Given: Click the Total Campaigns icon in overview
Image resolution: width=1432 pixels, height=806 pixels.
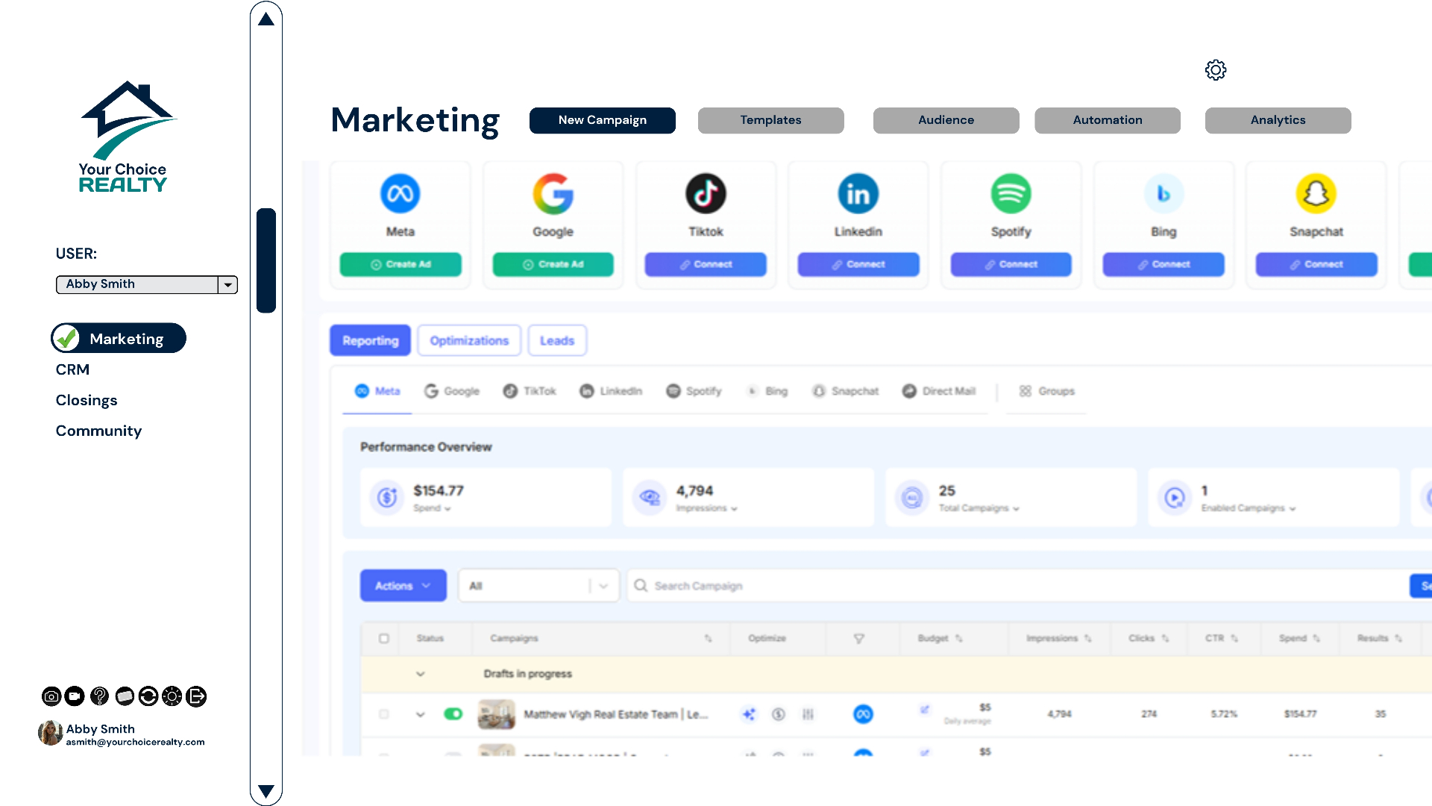Looking at the screenshot, I should pyautogui.click(x=912, y=497).
